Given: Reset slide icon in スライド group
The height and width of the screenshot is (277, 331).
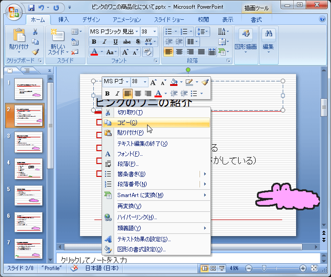Looking at the screenshot, I should click(x=75, y=41).
